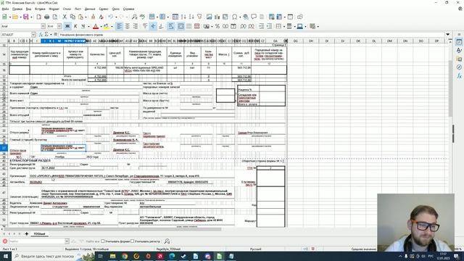The width and height of the screenshot is (464, 261).
Task: Close the find toolbar with red X
Action: (5, 241)
